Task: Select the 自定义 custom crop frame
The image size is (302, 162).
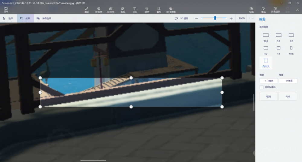Action: click(x=266, y=63)
